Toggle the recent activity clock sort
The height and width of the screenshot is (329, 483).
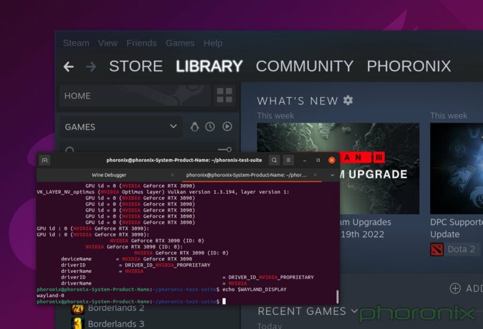click(210, 127)
